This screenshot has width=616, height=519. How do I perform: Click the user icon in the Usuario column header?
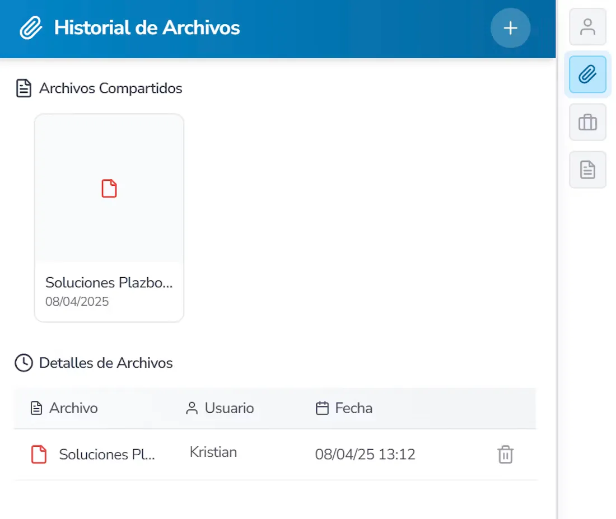pyautogui.click(x=193, y=408)
